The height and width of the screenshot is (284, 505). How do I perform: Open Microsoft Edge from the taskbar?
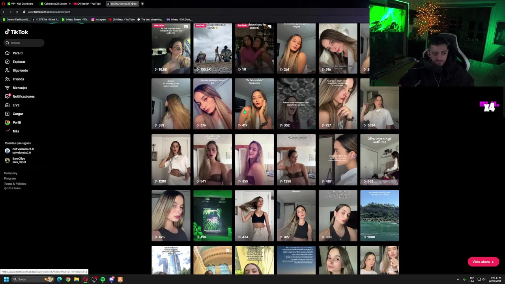59,279
